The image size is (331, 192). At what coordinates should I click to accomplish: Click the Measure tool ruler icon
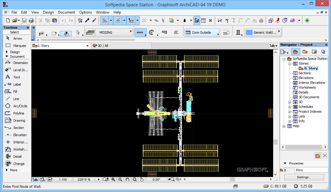click(x=204, y=20)
